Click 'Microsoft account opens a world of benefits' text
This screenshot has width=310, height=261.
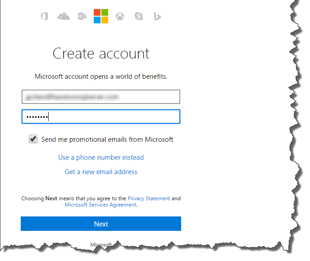coord(101,76)
